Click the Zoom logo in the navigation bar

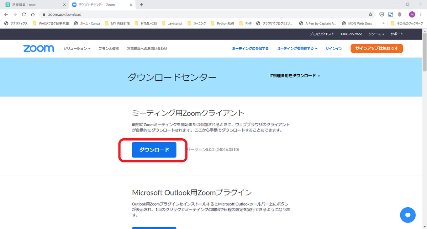tap(38, 48)
